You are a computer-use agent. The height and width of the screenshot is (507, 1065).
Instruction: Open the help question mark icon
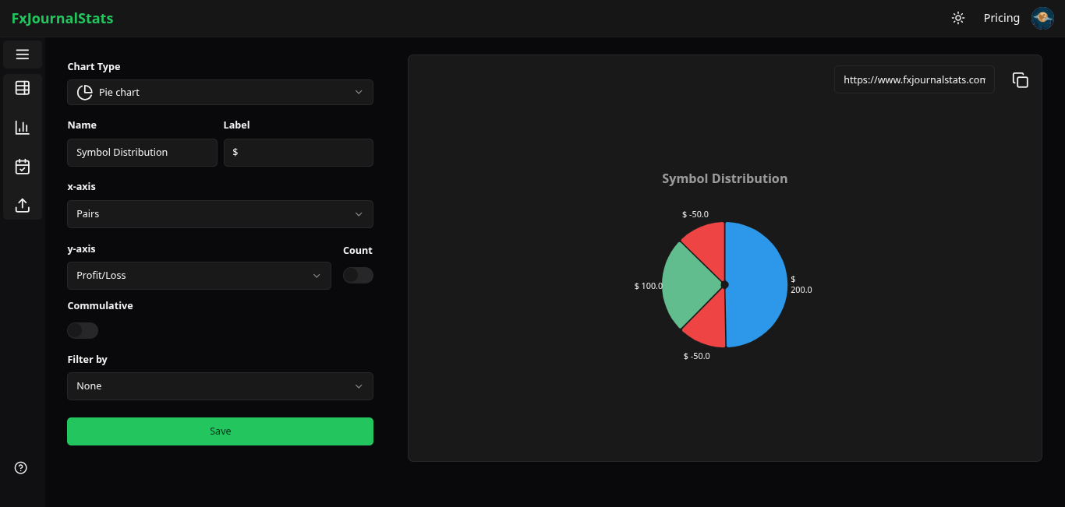[21, 468]
